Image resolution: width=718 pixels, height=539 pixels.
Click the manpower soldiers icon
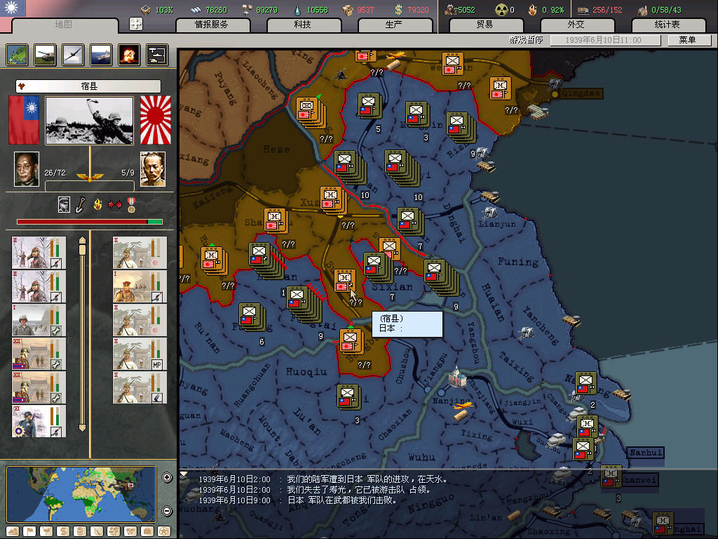click(451, 10)
